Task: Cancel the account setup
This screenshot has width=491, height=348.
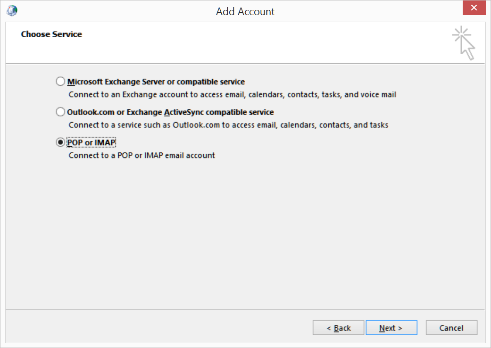Action: (451, 328)
